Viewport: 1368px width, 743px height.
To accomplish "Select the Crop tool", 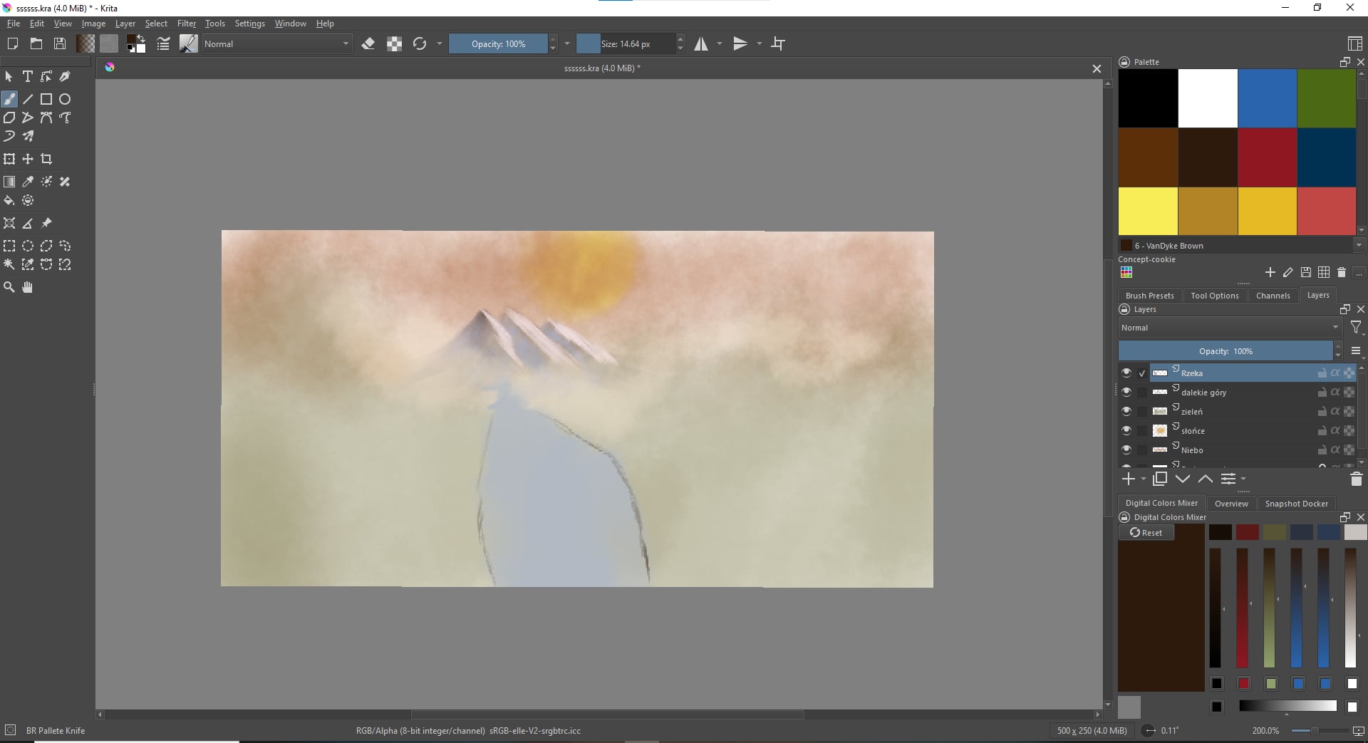I will tap(46, 159).
